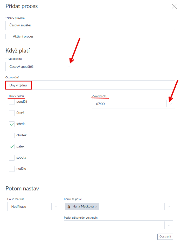180x245 pixels.
Task: Click the Název pravidla text field
Action: click(90, 25)
